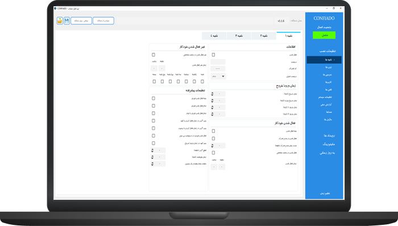Open the Zones item in the sidebar menu

[329, 68]
